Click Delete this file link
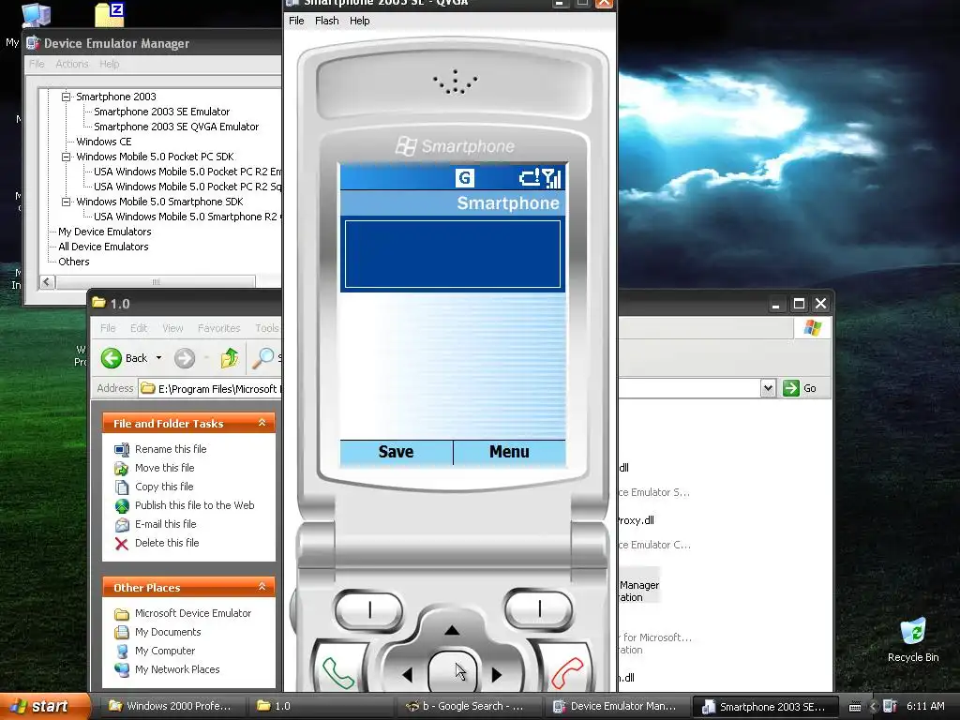 (x=167, y=543)
